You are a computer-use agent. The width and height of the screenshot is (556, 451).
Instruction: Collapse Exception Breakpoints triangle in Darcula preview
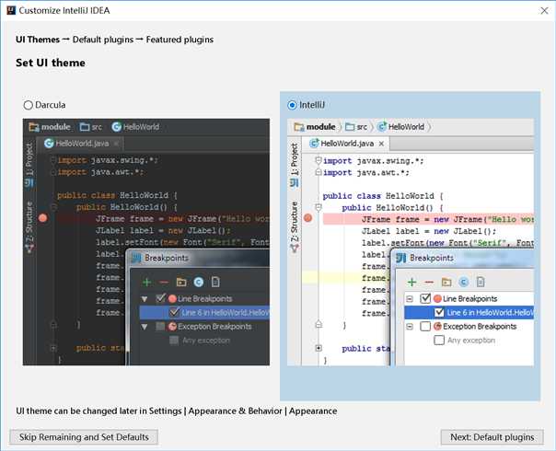click(x=145, y=327)
